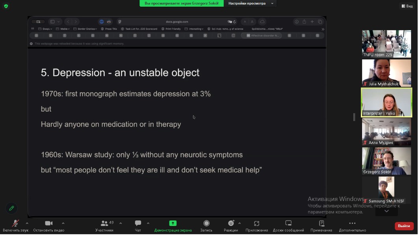418x235 pixels.
Task: Open the Настройки просмотра dropdown
Action: click(251, 4)
